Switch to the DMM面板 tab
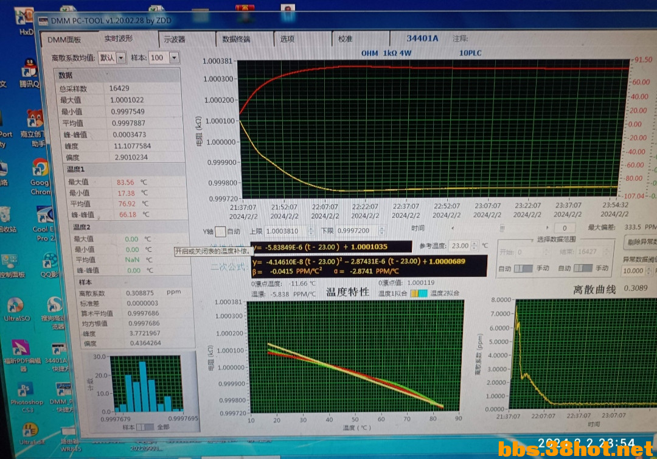The image size is (657, 459). point(64,40)
